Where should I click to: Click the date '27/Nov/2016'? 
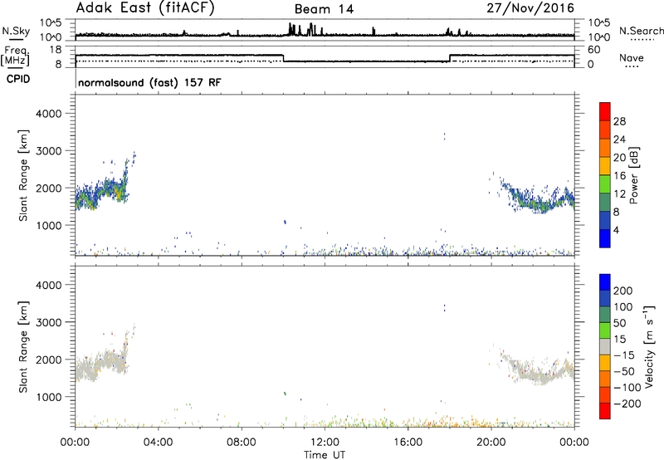[530, 7]
